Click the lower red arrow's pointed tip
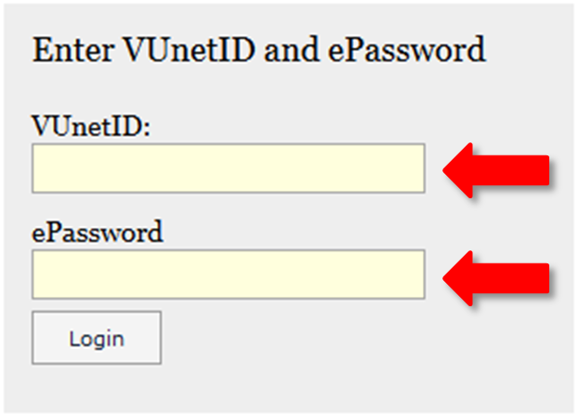Image resolution: width=579 pixels, height=417 pixels. [450, 276]
